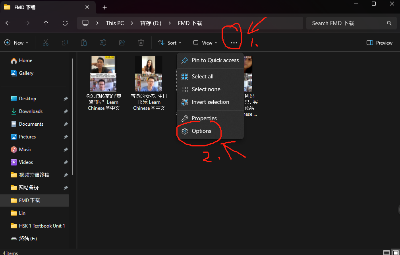
Task: Unpin 视频剪辑终稿 using its pin icon
Action: (66, 175)
